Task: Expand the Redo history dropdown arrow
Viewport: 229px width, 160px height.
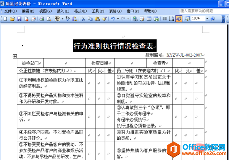Action: pyautogui.click(x=128, y=19)
